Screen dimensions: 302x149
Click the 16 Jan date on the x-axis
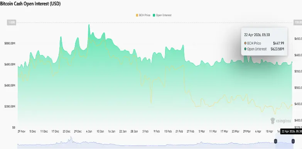point(111,131)
